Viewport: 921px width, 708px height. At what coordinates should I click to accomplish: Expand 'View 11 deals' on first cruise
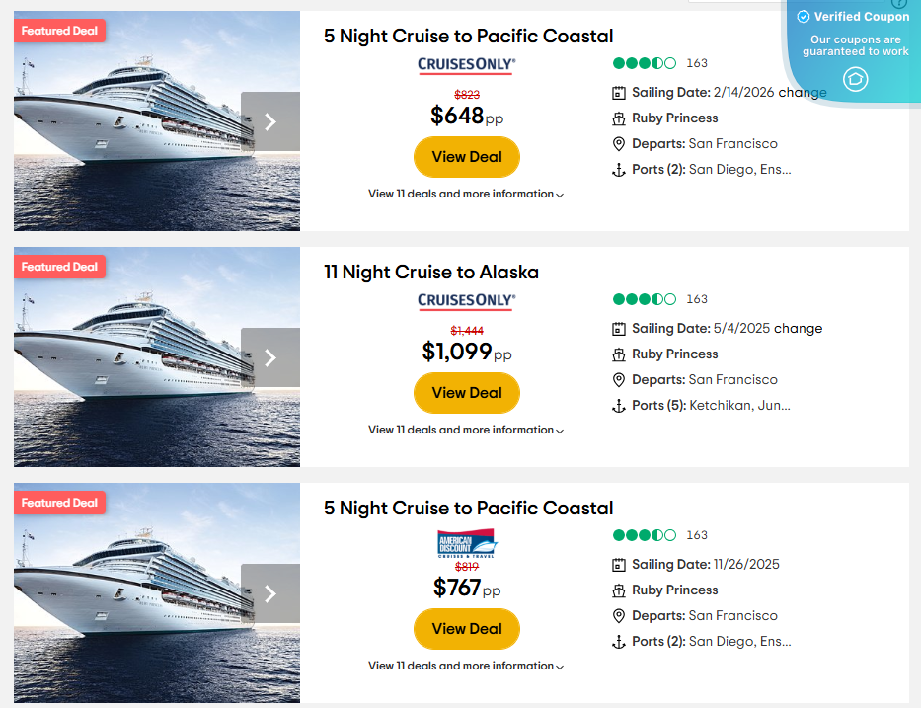[466, 195]
